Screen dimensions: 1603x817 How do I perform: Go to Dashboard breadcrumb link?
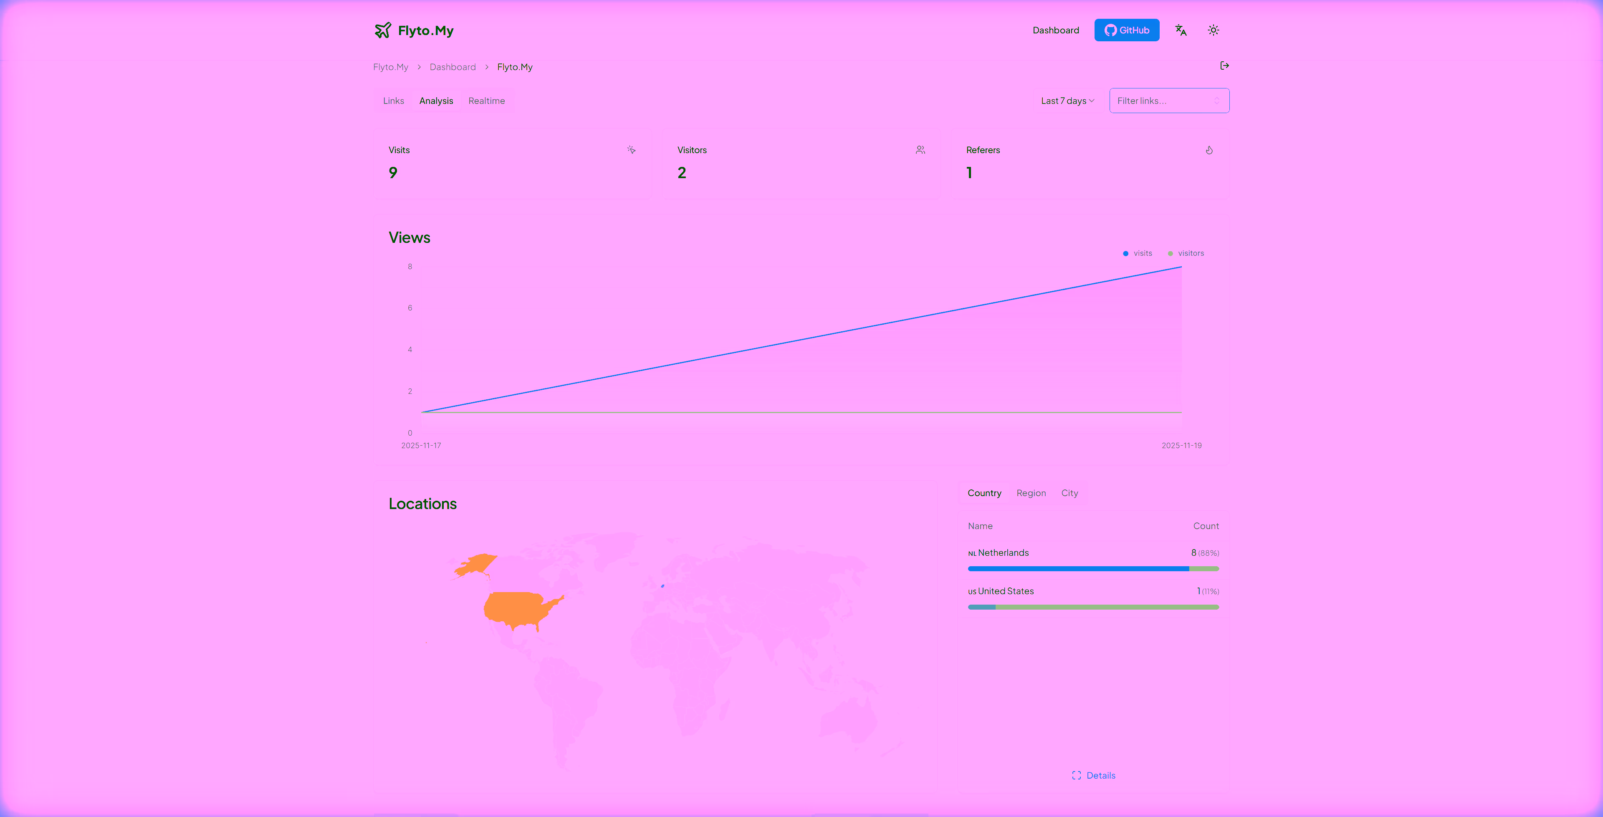point(453,67)
